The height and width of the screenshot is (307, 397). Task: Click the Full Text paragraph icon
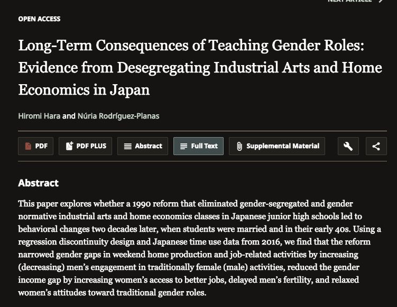click(183, 146)
